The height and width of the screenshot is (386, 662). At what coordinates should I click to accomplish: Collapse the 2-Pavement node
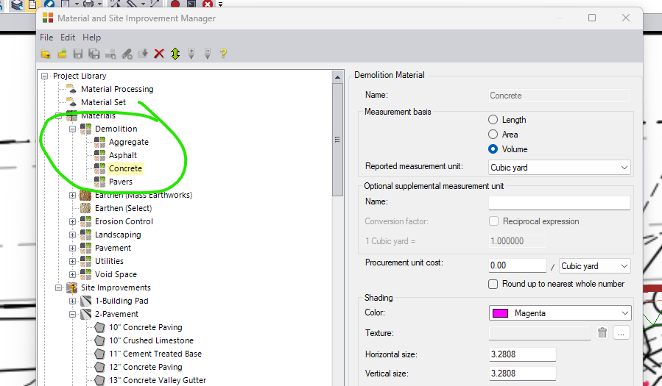point(73,315)
